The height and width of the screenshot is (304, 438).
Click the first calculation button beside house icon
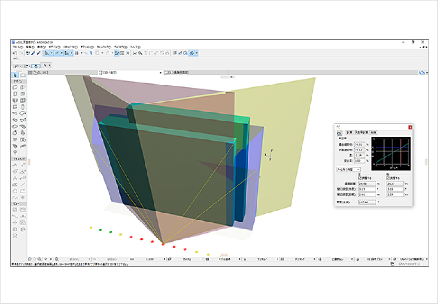[x=349, y=133]
